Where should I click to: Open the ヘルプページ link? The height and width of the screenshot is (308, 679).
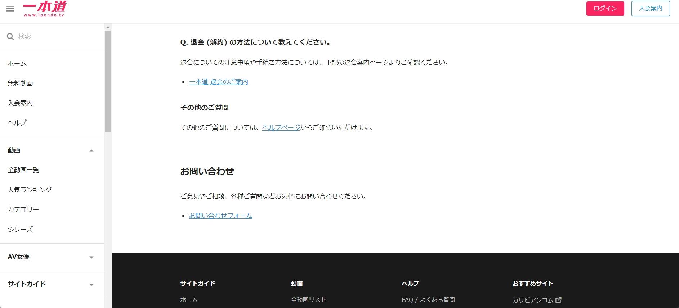pyautogui.click(x=281, y=127)
